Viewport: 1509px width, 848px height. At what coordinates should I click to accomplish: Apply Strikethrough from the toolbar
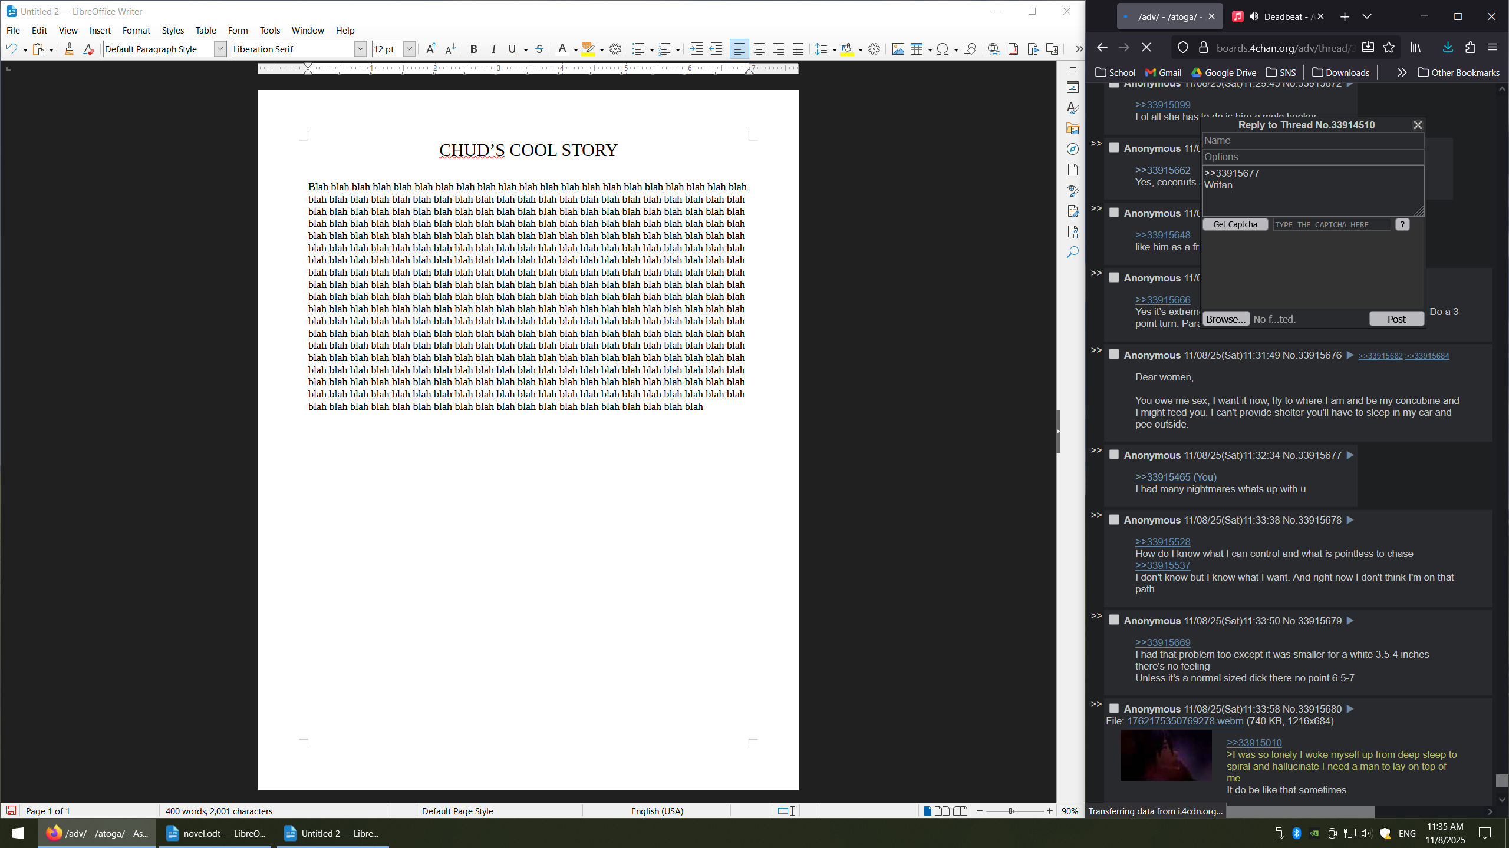539,49
